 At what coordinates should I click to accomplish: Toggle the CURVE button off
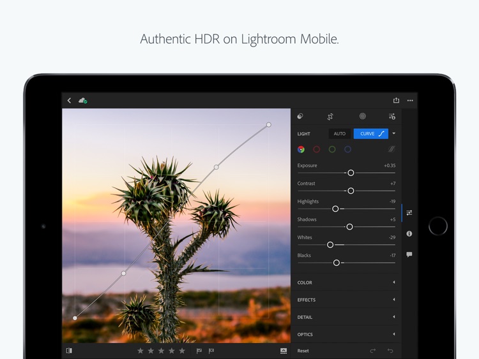[x=371, y=134]
